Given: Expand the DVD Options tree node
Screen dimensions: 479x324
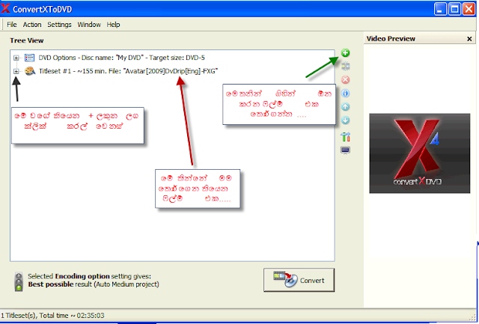Looking at the screenshot, I should coord(16,58).
